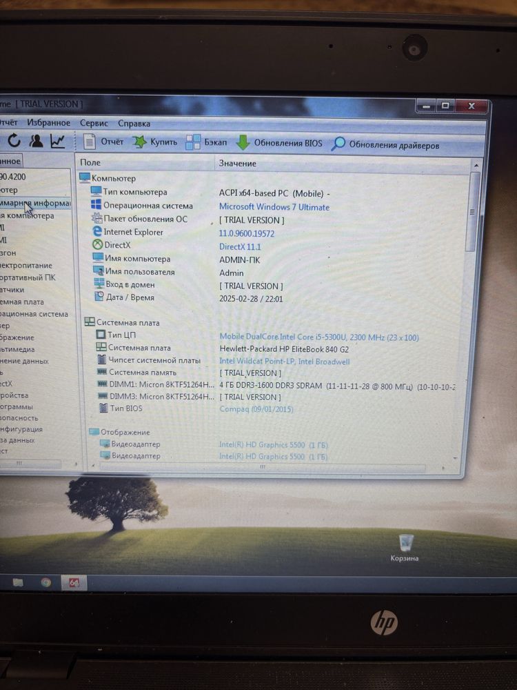Select Операционная система in the left tree
The width and height of the screenshot is (517, 690).
[34, 314]
